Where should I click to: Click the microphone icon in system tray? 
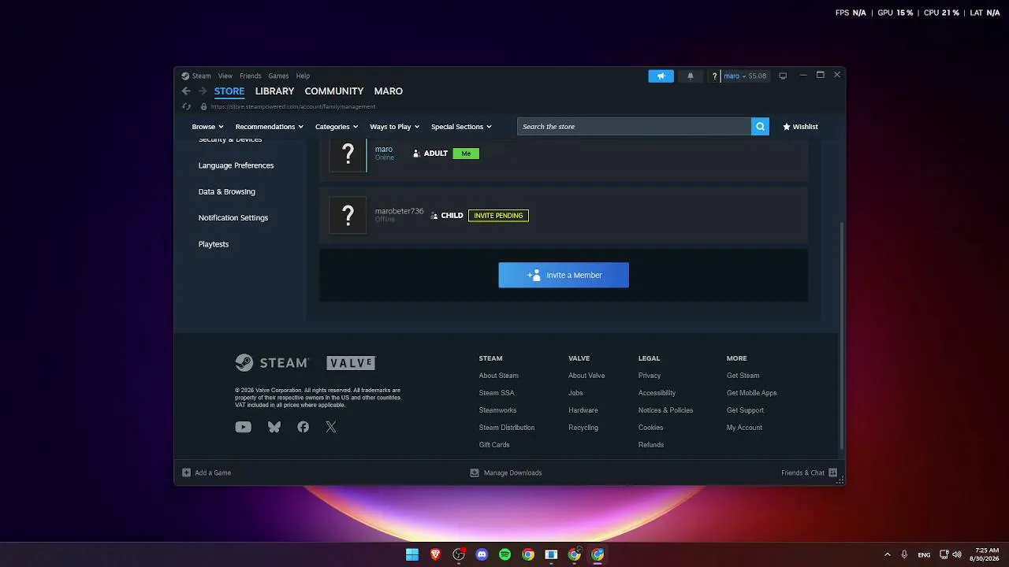[904, 554]
